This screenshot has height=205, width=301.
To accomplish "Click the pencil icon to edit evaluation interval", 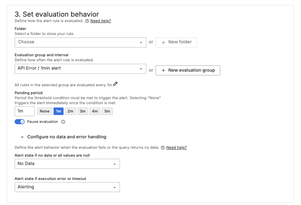I will click(115, 84).
